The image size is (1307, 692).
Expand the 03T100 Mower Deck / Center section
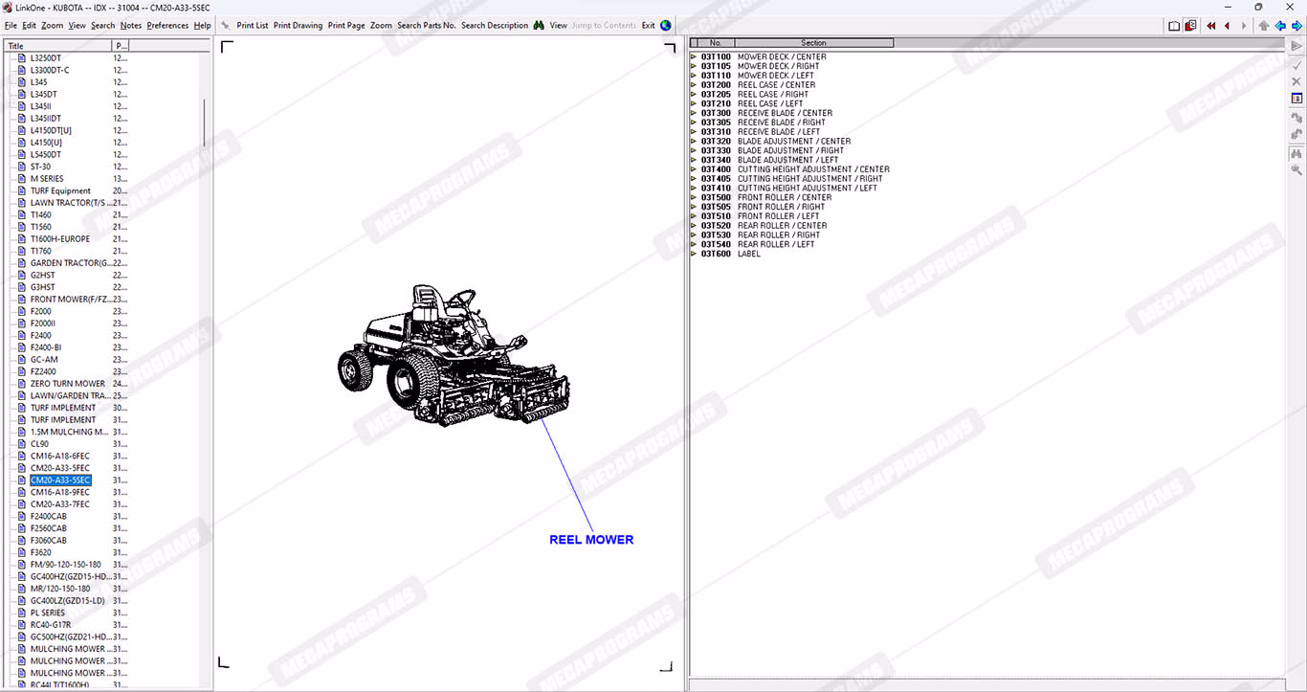(x=694, y=56)
